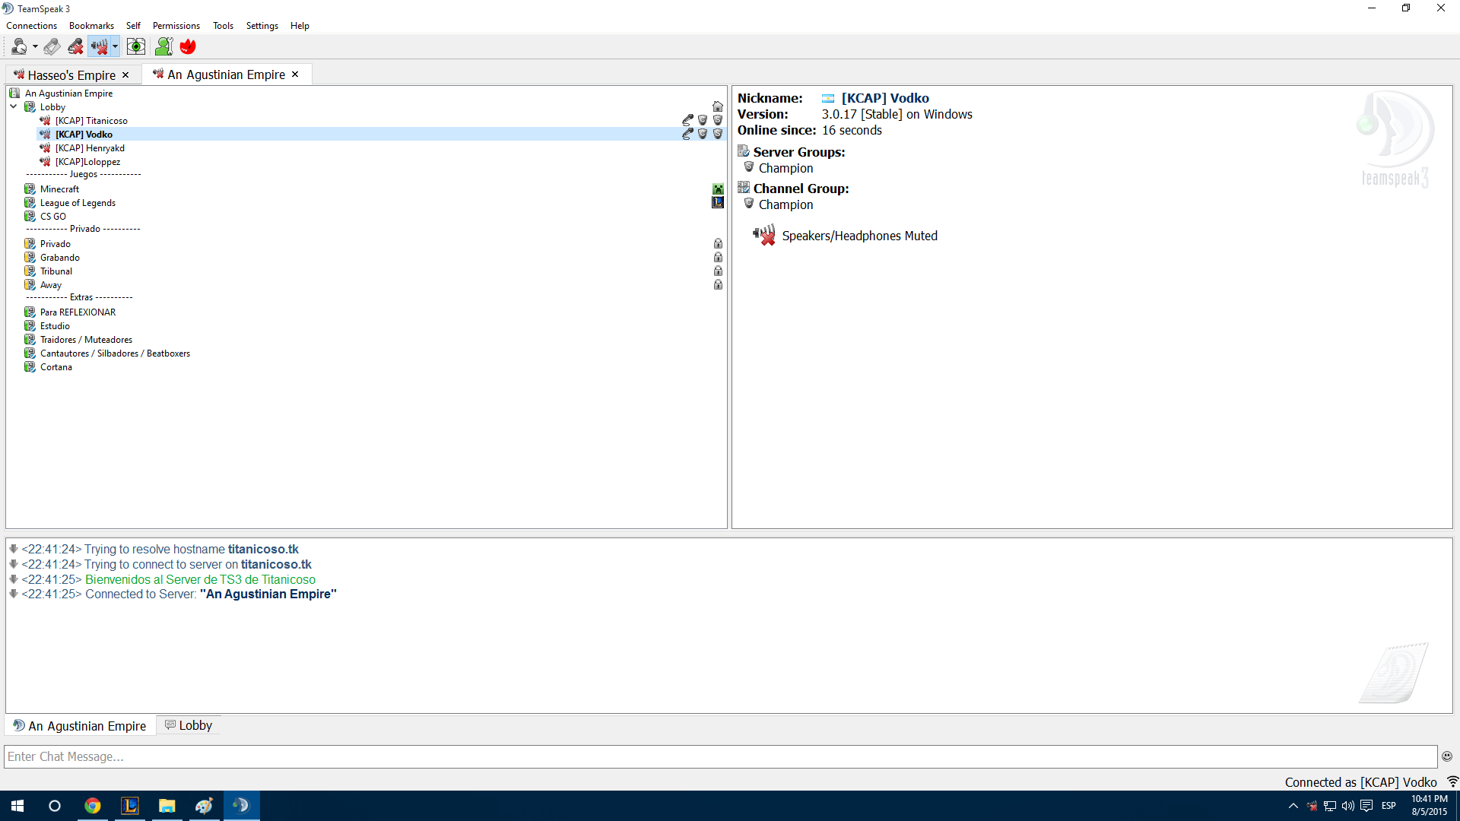Select user [KCAP] Titanicoso
The width and height of the screenshot is (1460, 821).
tap(91, 121)
